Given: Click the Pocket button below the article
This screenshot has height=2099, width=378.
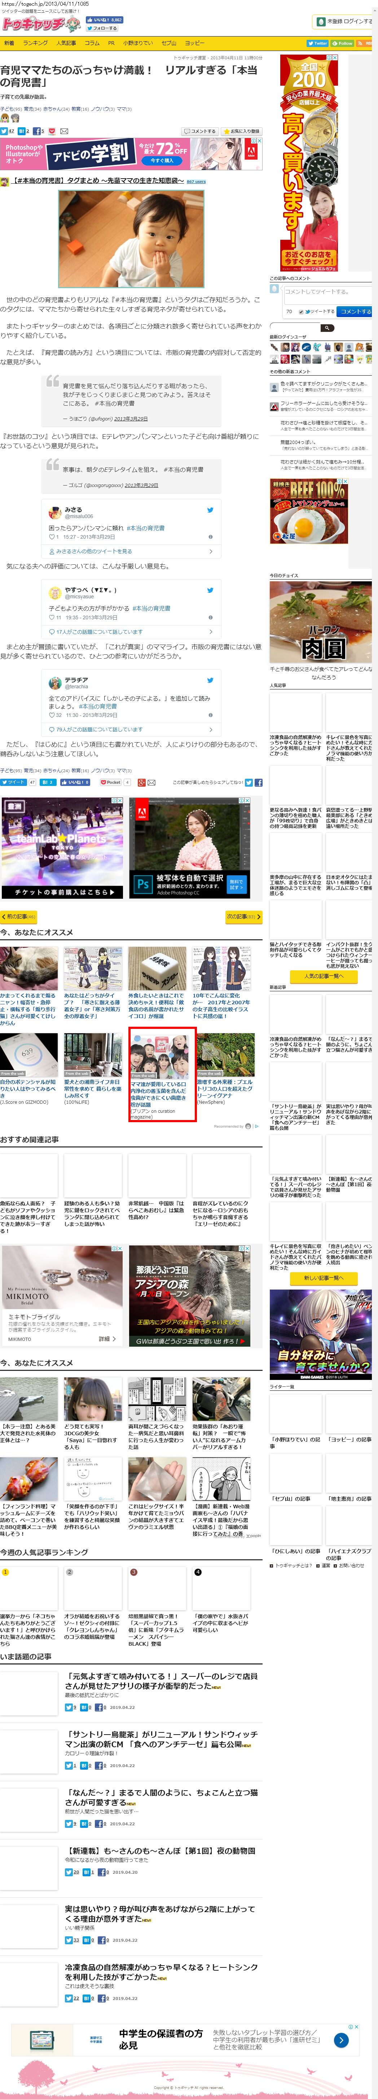Looking at the screenshot, I should [111, 782].
